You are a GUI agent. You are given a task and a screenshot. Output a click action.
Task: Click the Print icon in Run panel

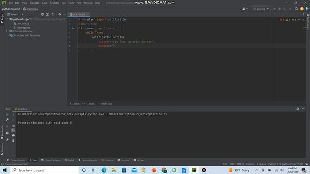click(x=13, y=136)
